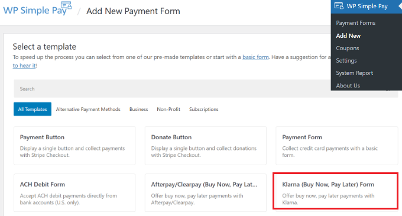402x216 pixels.
Task: Click the WP Simple Pay sidebar menu icon
Action: point(339,6)
